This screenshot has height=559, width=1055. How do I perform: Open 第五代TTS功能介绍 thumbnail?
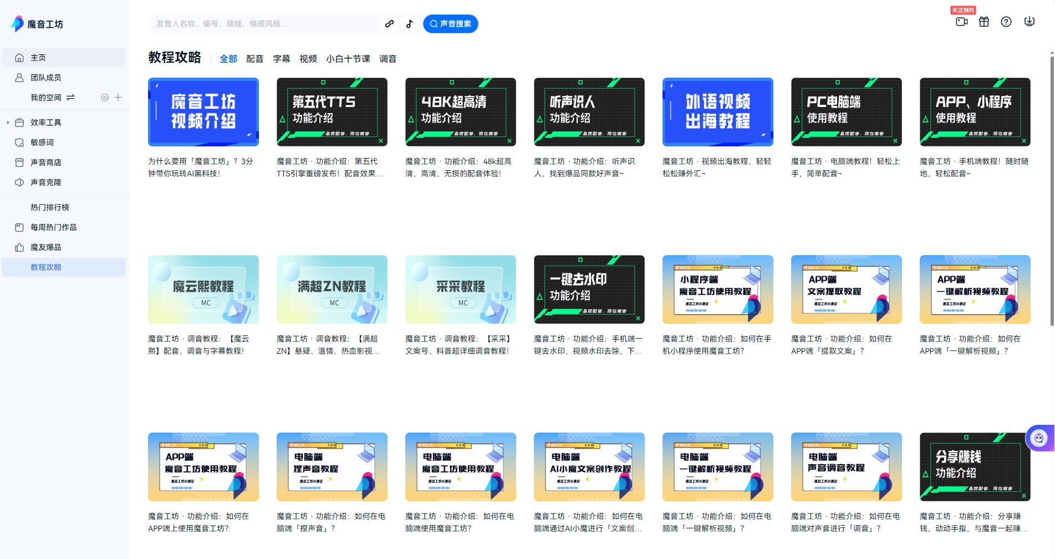coord(332,112)
